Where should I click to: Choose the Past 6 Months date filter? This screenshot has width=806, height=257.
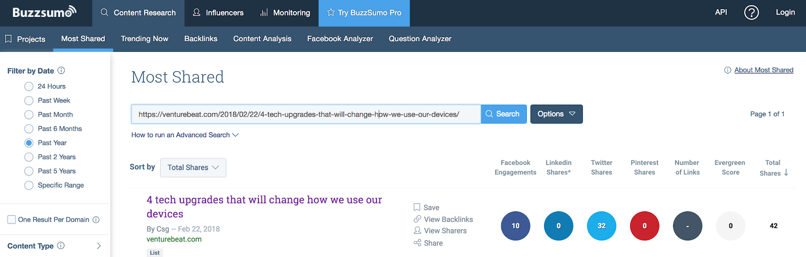click(29, 129)
